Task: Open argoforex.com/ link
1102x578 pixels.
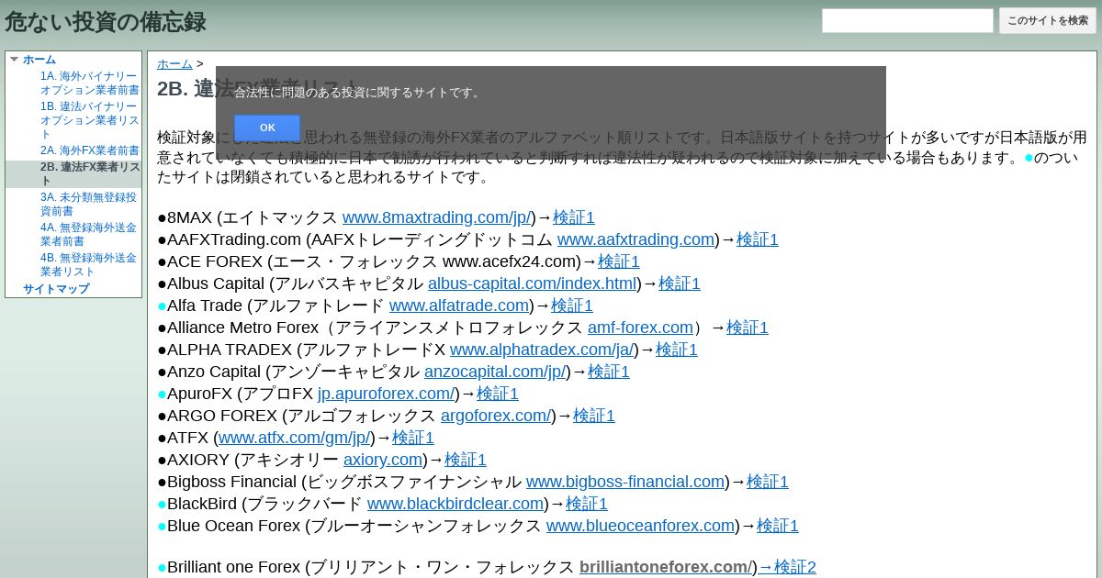Action: (x=496, y=416)
